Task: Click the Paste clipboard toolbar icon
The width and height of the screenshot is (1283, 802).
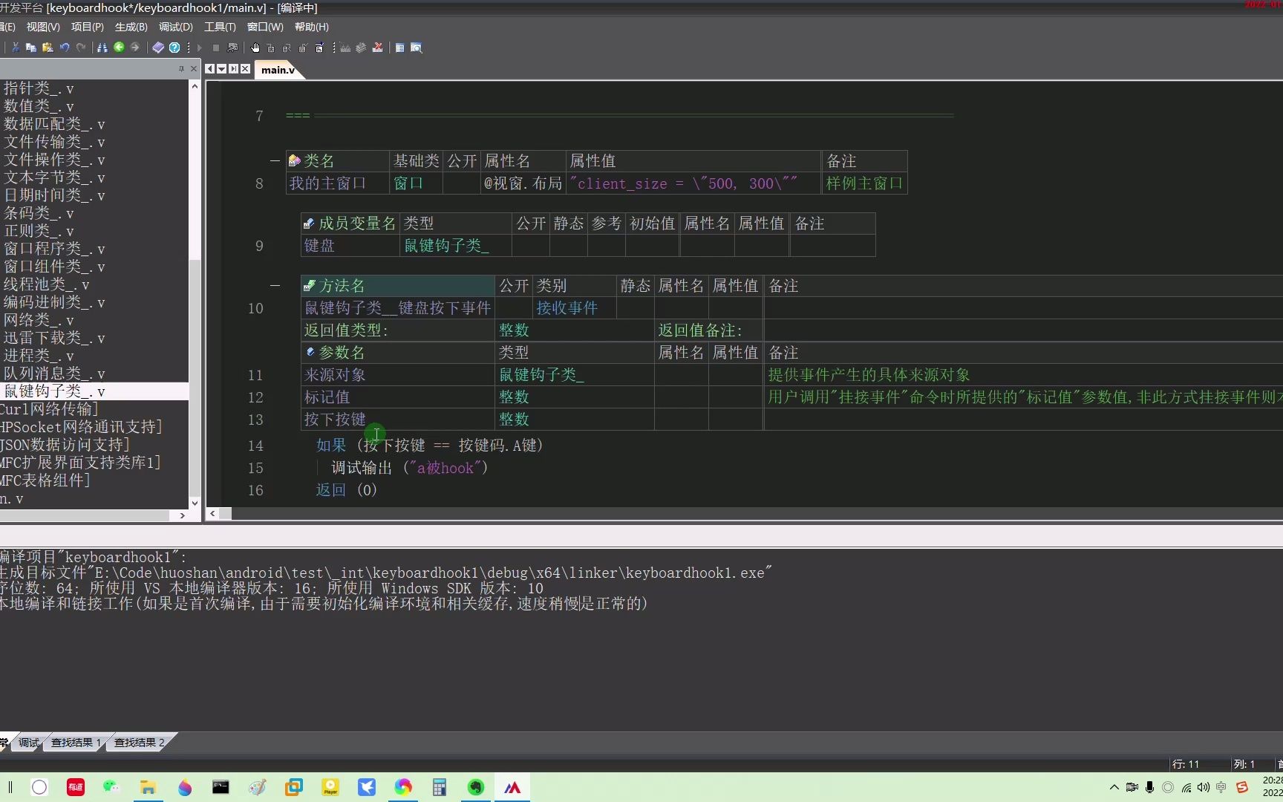Action: [48, 48]
